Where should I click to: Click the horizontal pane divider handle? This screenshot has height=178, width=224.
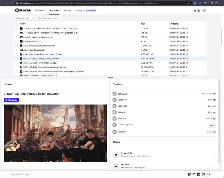click(x=111, y=78)
